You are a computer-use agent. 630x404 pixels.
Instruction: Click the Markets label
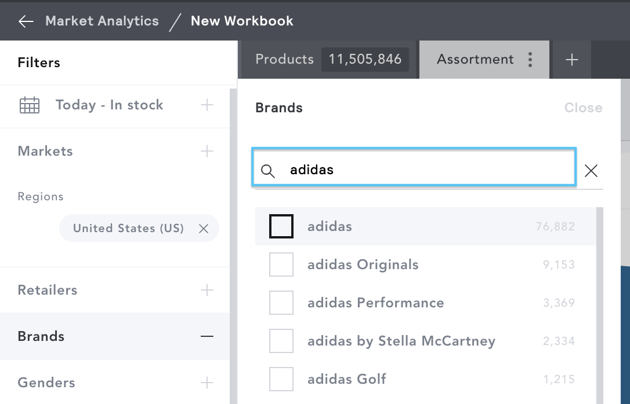(x=45, y=151)
